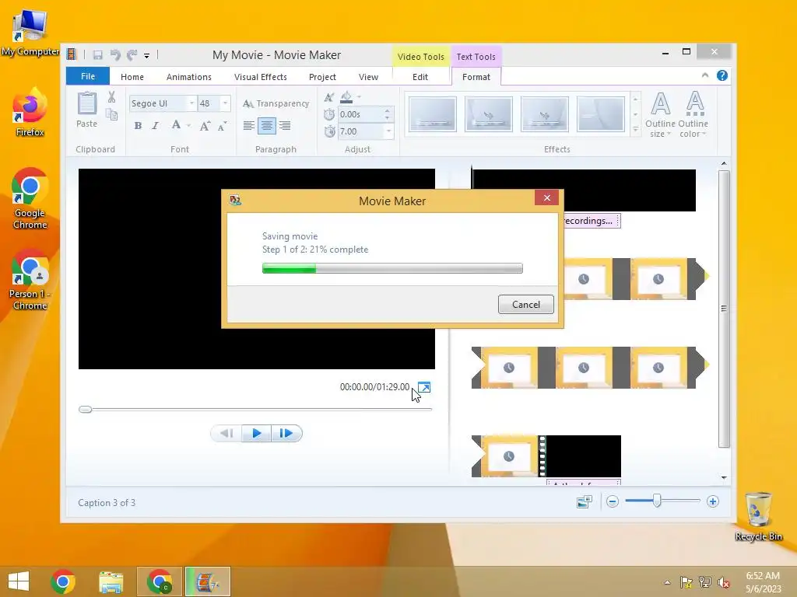
Task: Click the Redo icon in title bar
Action: (132, 55)
